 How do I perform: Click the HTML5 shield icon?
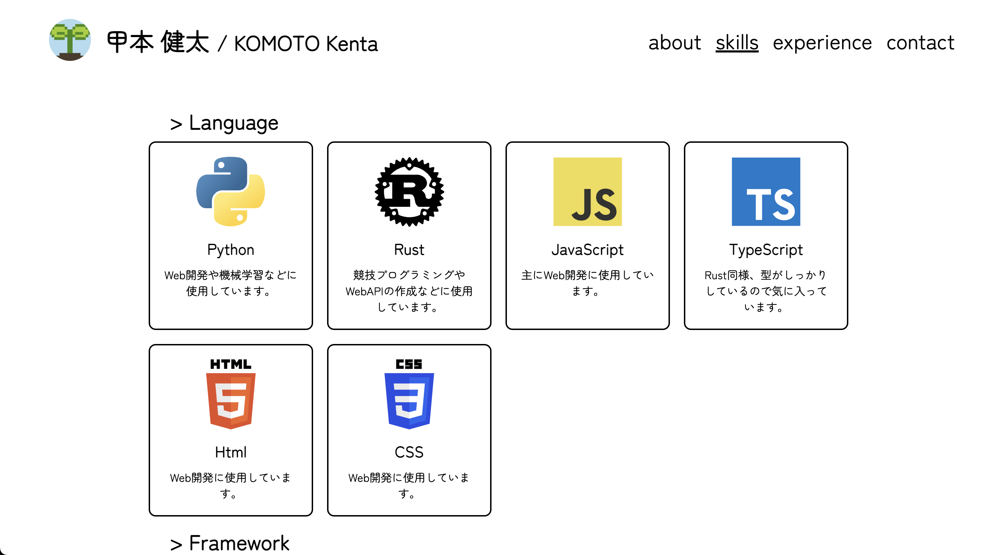coord(231,394)
